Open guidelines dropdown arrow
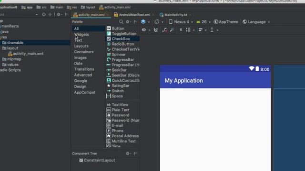 click(217, 30)
